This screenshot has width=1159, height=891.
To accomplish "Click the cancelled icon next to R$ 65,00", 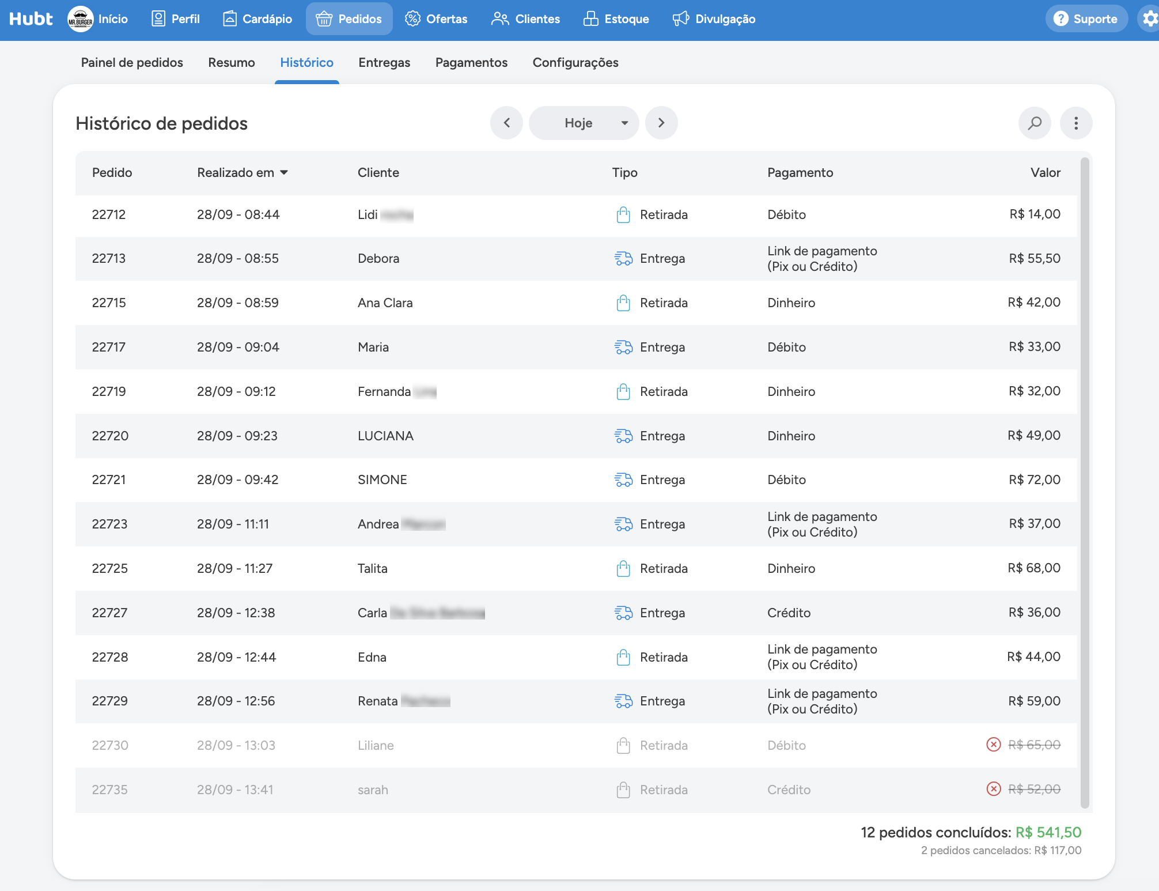I will coord(994,745).
